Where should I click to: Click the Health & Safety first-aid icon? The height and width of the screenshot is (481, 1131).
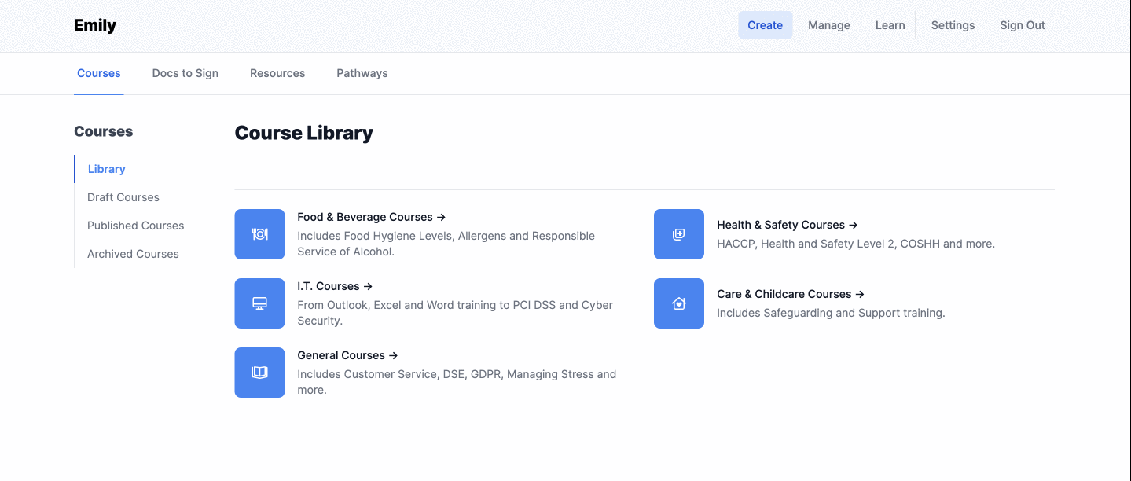tap(679, 234)
